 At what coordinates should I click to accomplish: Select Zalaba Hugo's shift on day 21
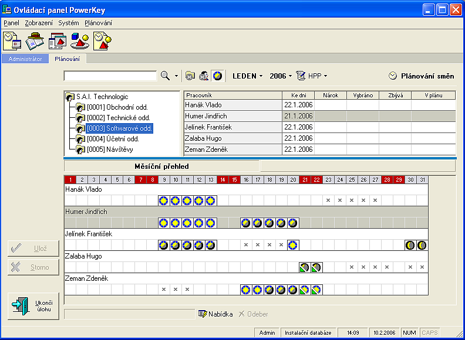305,267
